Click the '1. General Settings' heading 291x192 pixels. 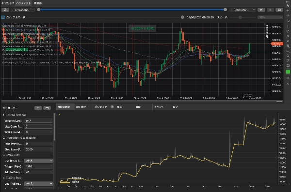tap(14, 115)
